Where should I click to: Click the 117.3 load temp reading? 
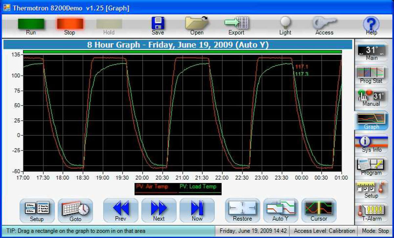pos(301,74)
